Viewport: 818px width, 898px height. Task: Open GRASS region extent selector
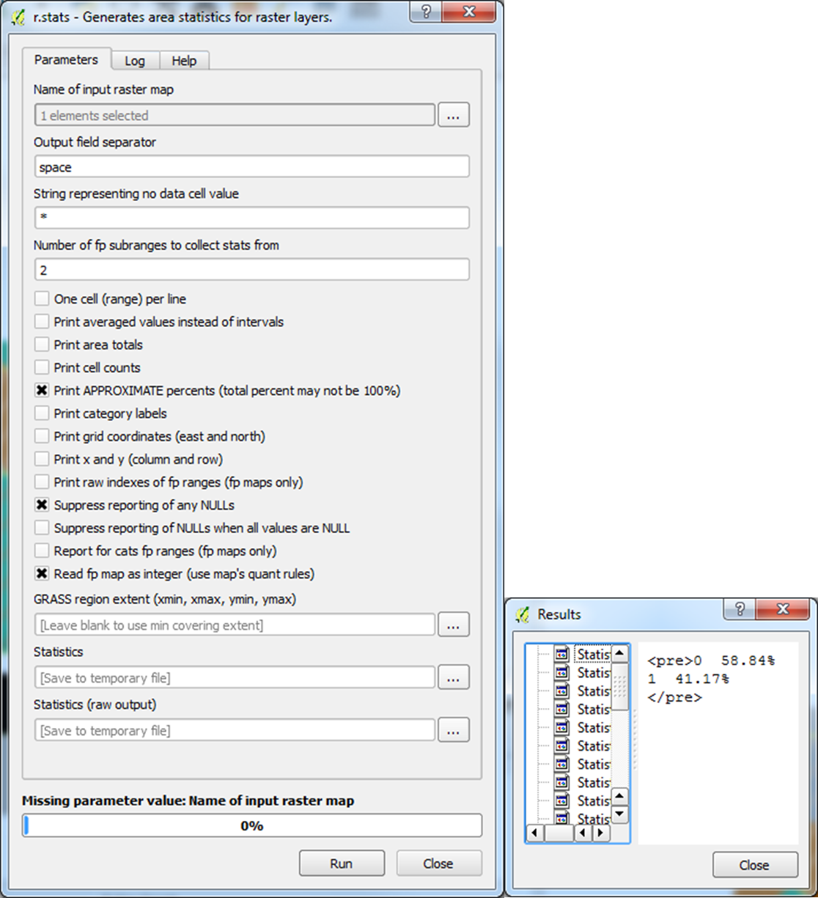tap(453, 625)
